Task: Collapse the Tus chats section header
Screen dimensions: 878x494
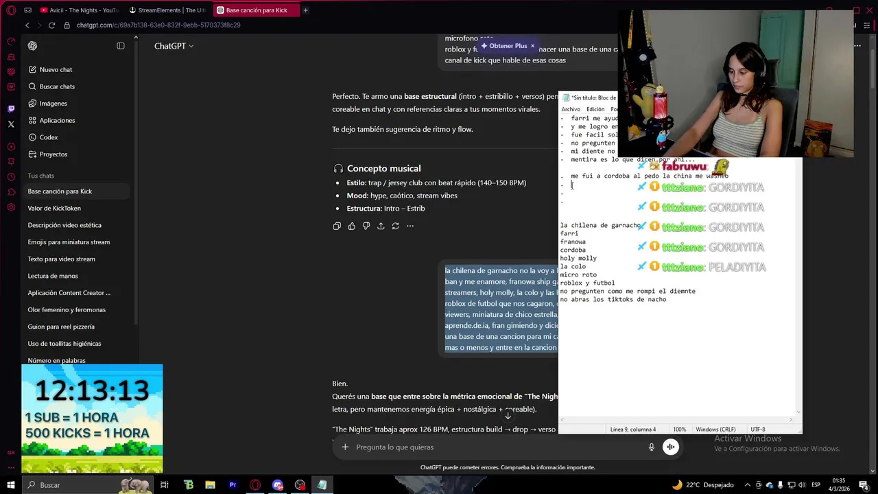Action: click(x=40, y=176)
